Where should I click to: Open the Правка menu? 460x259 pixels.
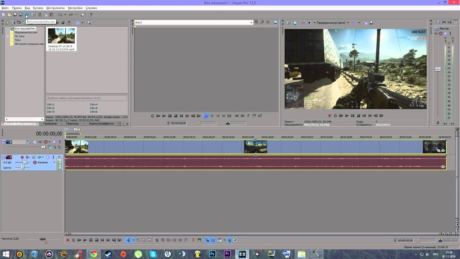tap(17, 8)
